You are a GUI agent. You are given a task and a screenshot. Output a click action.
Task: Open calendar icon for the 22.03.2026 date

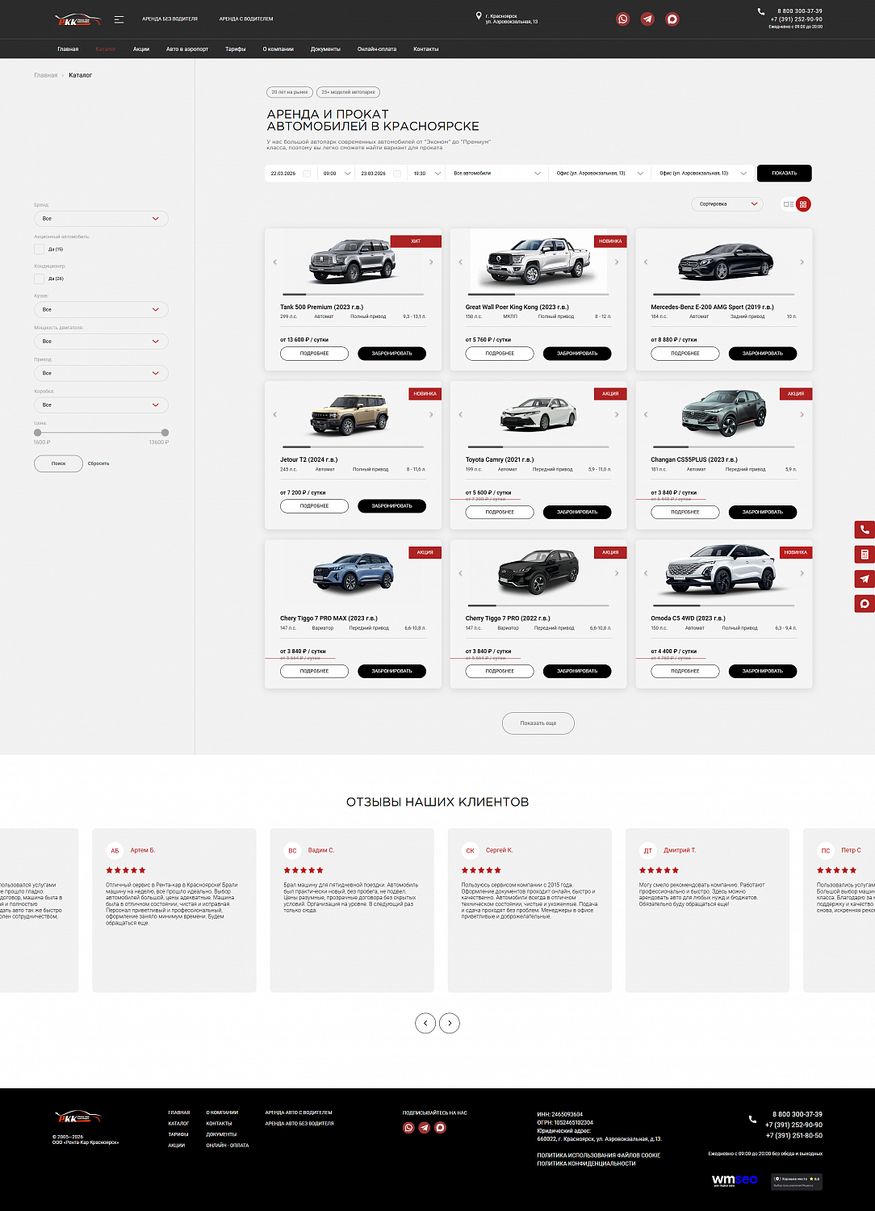point(307,174)
